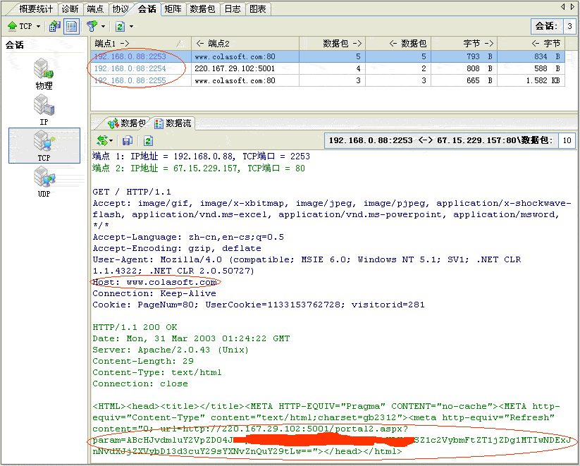The image size is (580, 466).
Task: Click the Host: www.colasoft.com line
Action: [x=154, y=282]
